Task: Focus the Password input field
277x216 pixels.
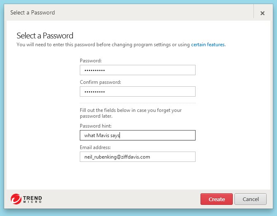Action: tap(138, 70)
